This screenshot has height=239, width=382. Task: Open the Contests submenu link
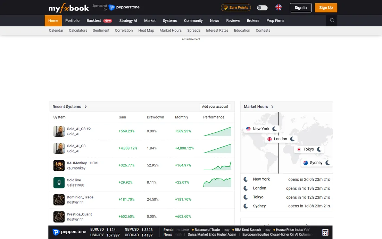coord(263,31)
